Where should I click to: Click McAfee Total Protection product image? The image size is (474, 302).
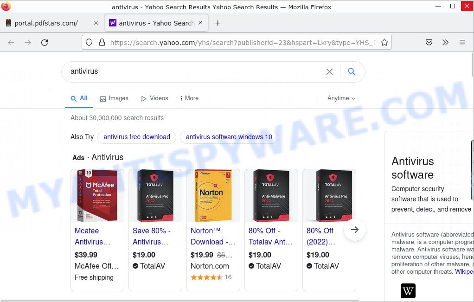(97, 196)
